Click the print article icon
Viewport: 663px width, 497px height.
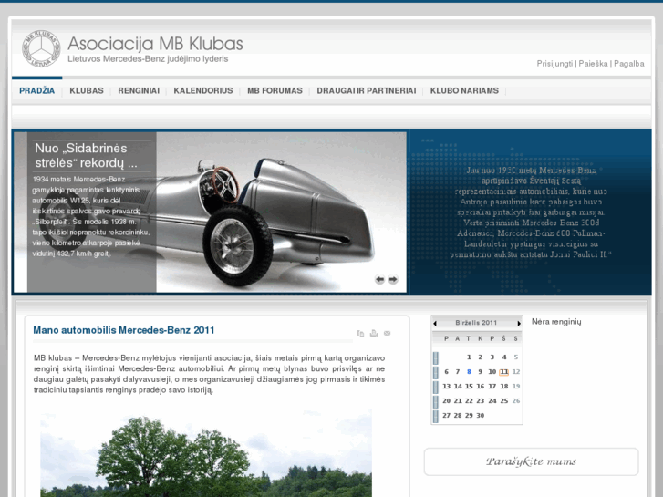[x=374, y=333]
